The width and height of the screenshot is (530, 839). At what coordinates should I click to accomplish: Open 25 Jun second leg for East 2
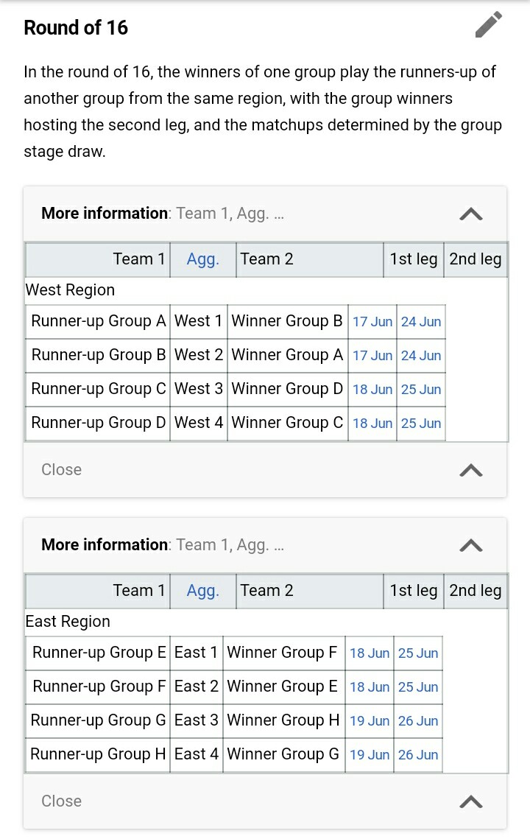coord(417,687)
